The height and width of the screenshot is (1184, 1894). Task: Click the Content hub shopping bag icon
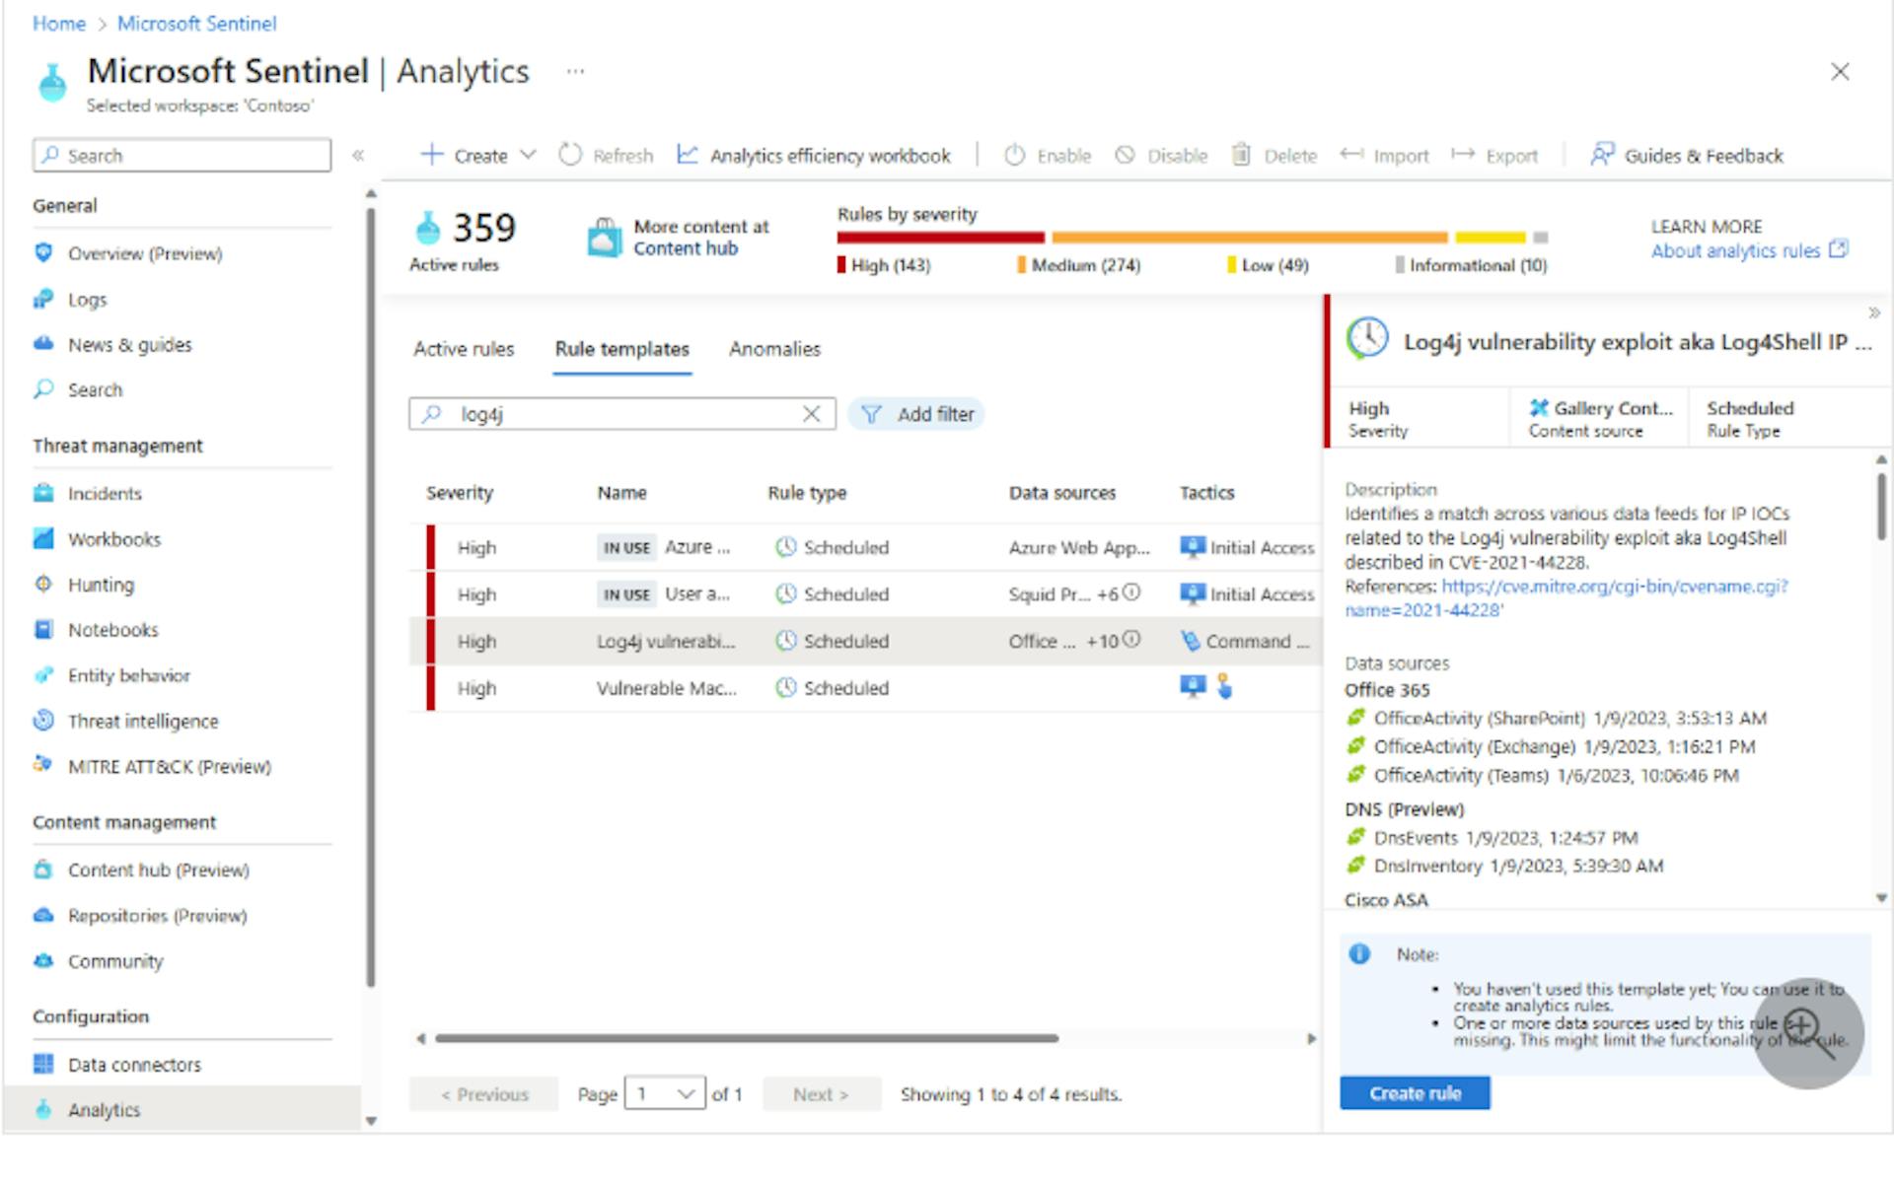pos(604,238)
